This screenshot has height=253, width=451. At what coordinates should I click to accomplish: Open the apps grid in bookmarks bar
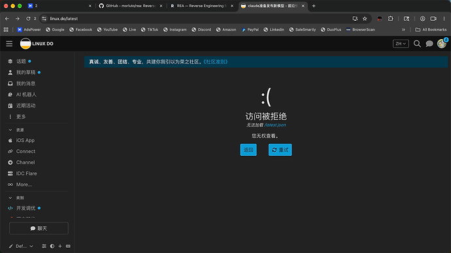(6, 29)
